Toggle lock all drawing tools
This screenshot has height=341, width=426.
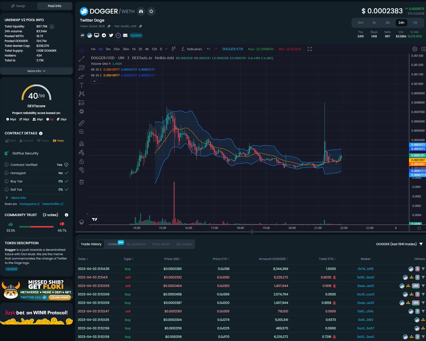click(x=82, y=161)
